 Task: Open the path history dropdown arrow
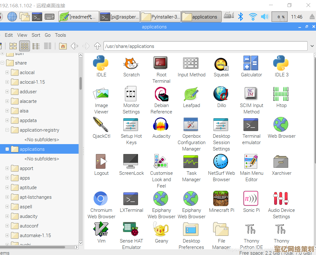pos(312,46)
